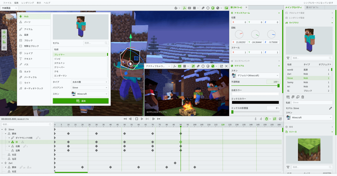Open the 編集 menu
Image resolution: width=337 pixels, height=176 pixels.
click(x=16, y=3)
